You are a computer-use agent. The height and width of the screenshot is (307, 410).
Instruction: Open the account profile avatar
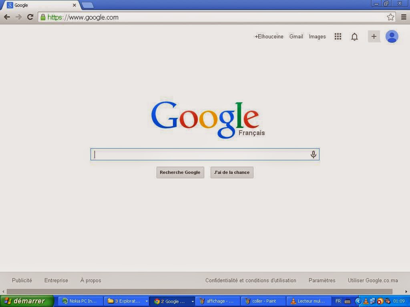pyautogui.click(x=392, y=36)
